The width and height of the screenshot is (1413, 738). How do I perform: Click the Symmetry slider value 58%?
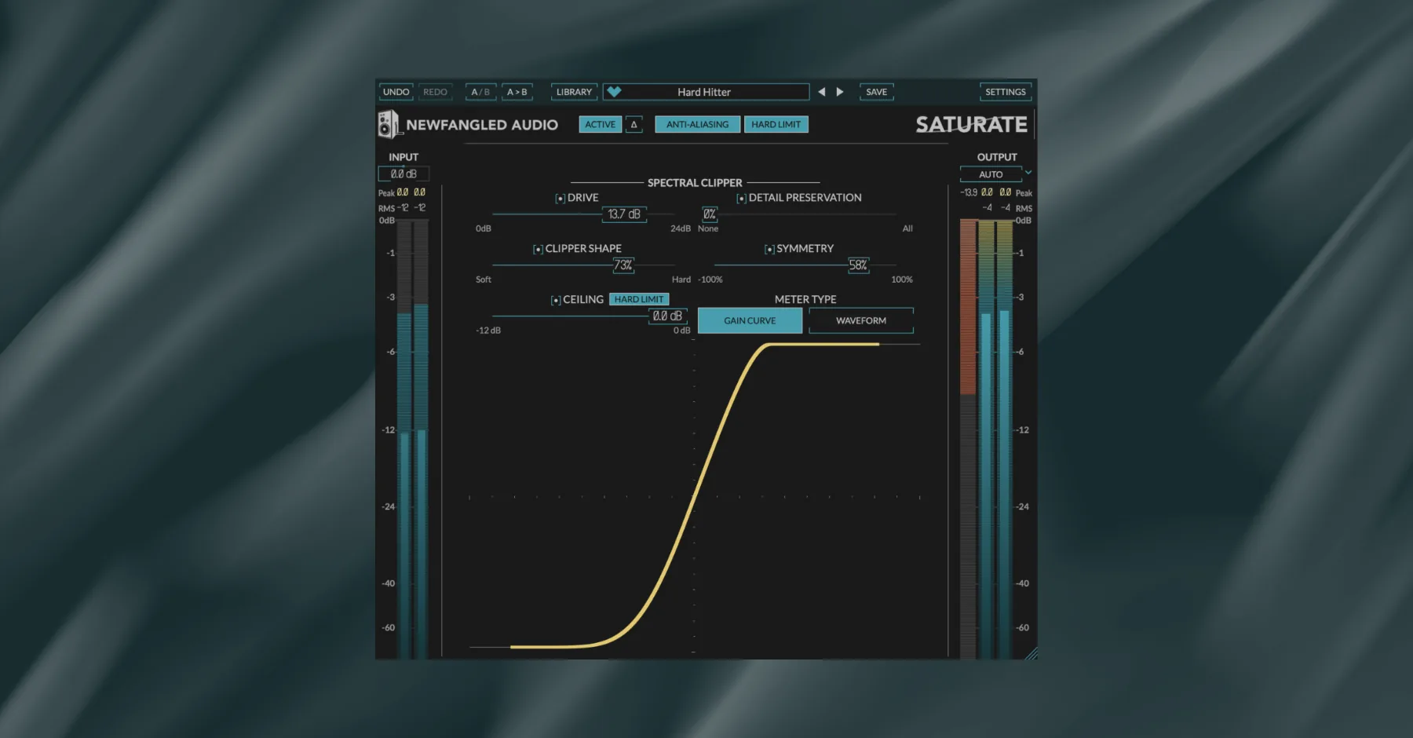pyautogui.click(x=858, y=265)
